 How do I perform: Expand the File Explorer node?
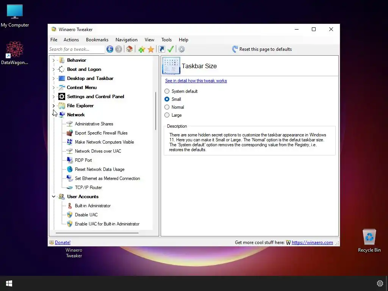coord(54,106)
